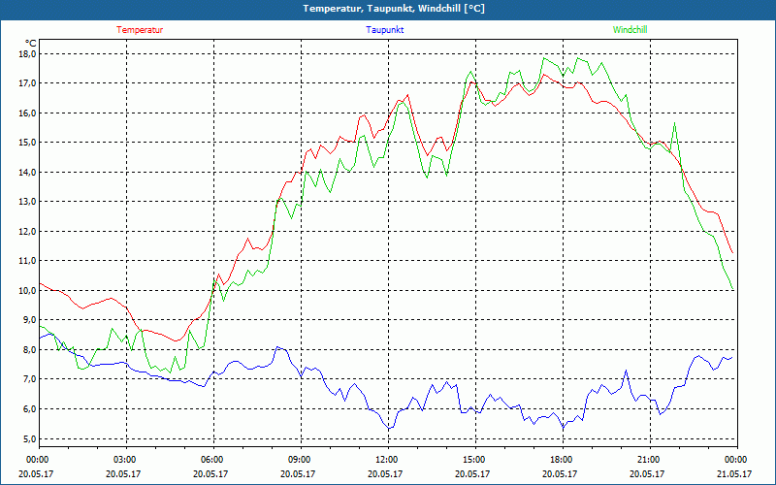Viewport: 776px width, 485px height.
Task: Click the 11,0 y-axis value
Action: [27, 261]
